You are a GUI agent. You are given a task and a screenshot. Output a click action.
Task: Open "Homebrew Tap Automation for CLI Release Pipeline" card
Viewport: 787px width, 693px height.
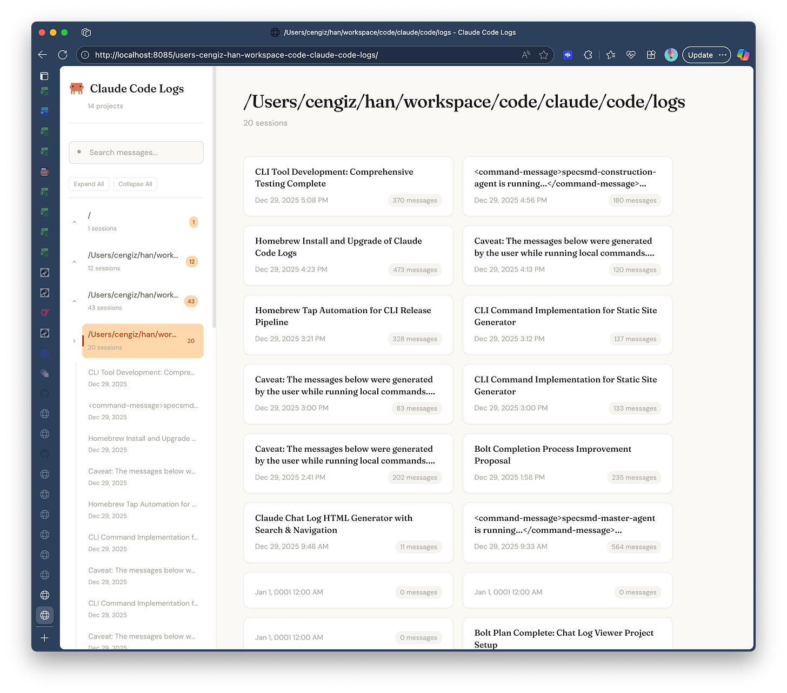point(348,325)
